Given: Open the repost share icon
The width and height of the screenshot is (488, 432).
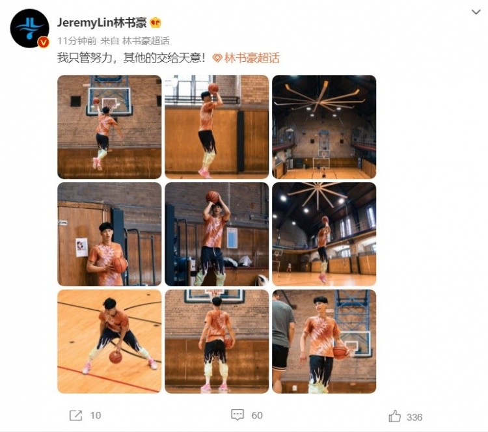Looking at the screenshot, I should click(75, 416).
